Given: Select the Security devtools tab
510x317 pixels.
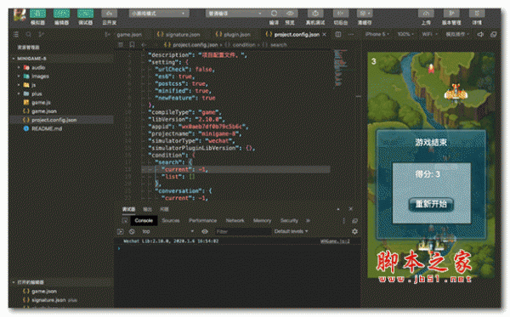Looking at the screenshot, I should pyautogui.click(x=289, y=220).
